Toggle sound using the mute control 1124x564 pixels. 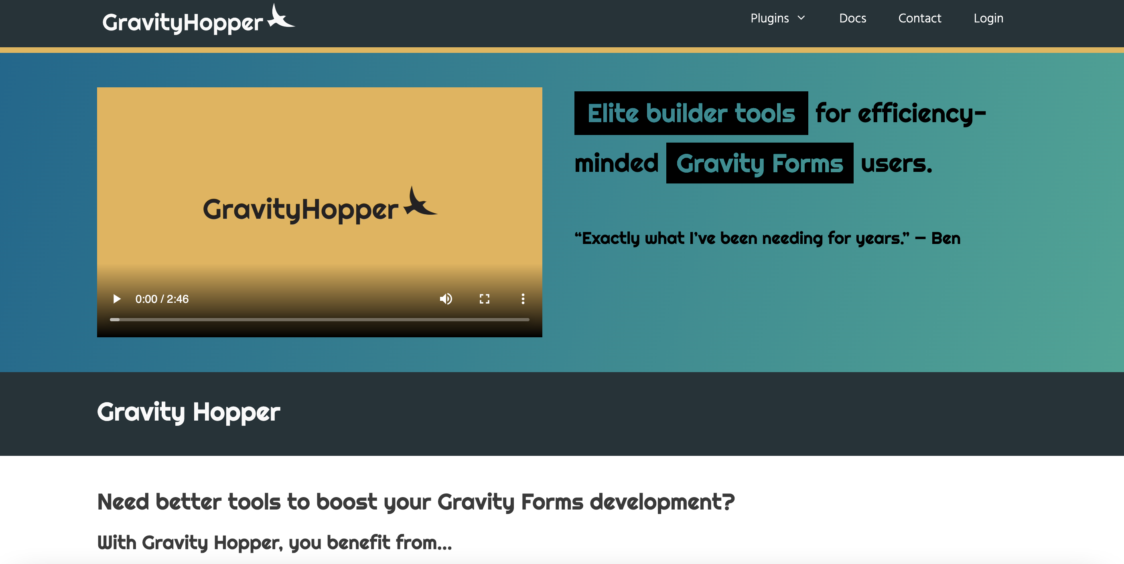pyautogui.click(x=446, y=299)
